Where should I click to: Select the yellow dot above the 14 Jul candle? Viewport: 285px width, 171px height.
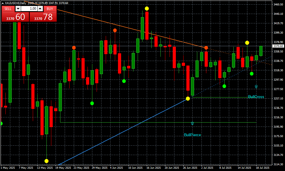pos(247,43)
